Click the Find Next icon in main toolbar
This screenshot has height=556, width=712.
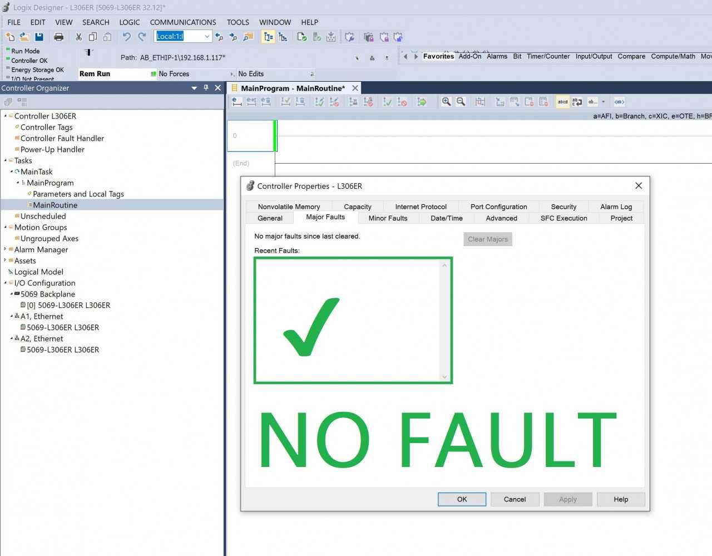click(x=233, y=37)
